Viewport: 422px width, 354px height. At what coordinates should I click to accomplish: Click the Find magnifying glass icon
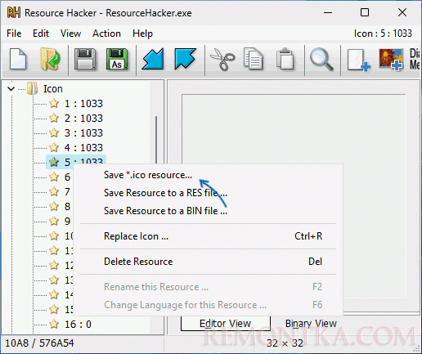pyautogui.click(x=321, y=60)
